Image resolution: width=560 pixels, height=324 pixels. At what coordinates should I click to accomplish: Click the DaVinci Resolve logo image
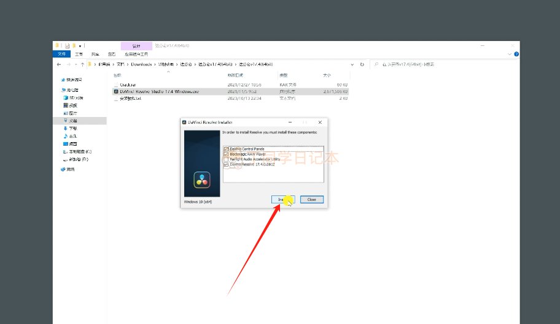(202, 180)
